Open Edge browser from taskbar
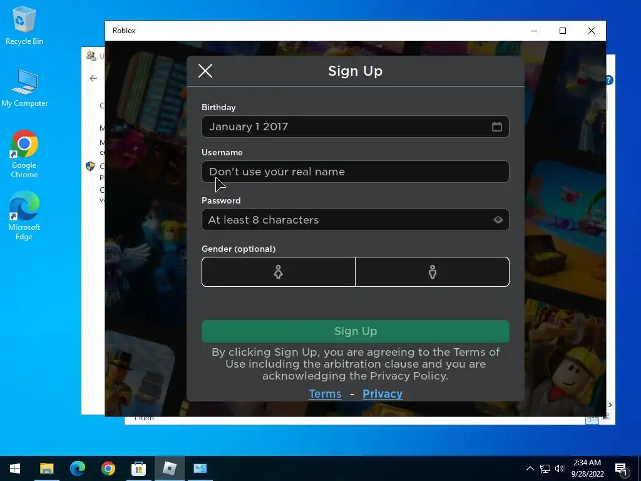This screenshot has width=641, height=481. [x=77, y=468]
